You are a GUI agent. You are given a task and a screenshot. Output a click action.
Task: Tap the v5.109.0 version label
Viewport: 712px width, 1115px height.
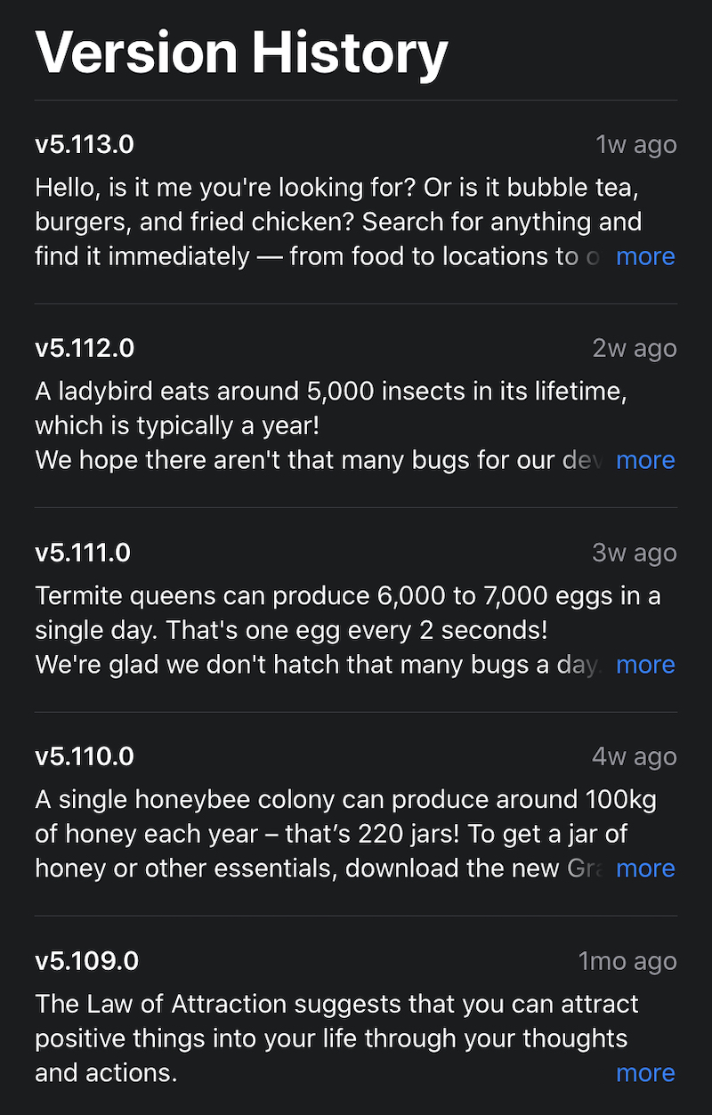point(86,961)
